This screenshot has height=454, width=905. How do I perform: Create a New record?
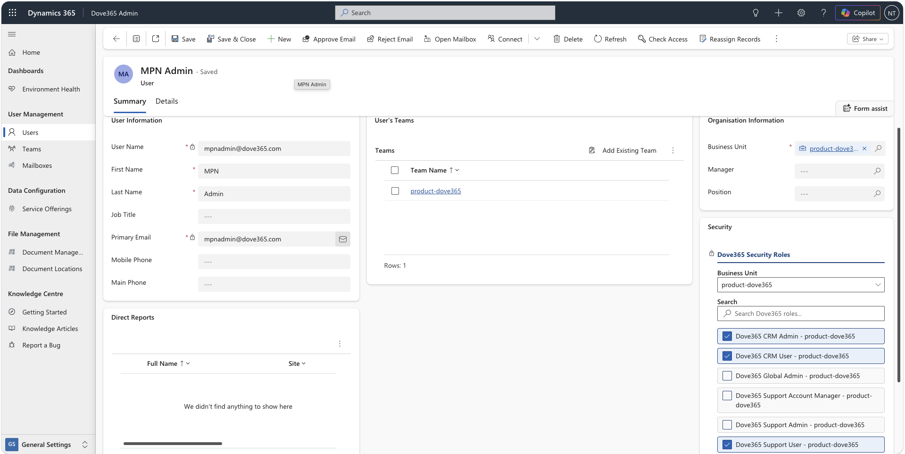point(279,39)
